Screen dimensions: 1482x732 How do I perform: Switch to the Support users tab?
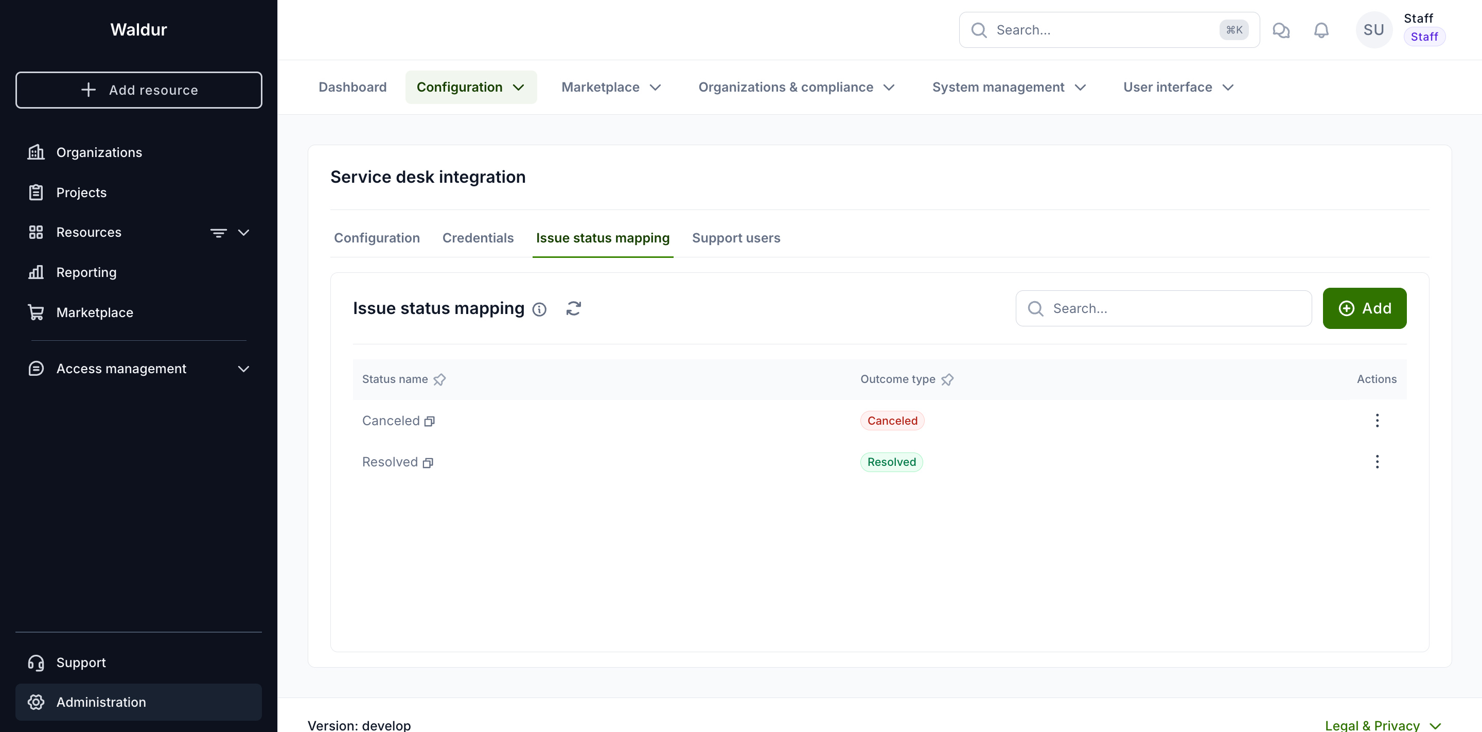coord(736,238)
